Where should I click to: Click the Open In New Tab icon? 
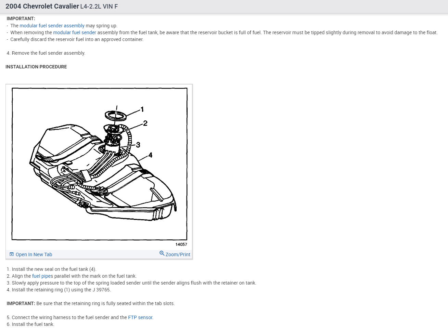point(12,254)
